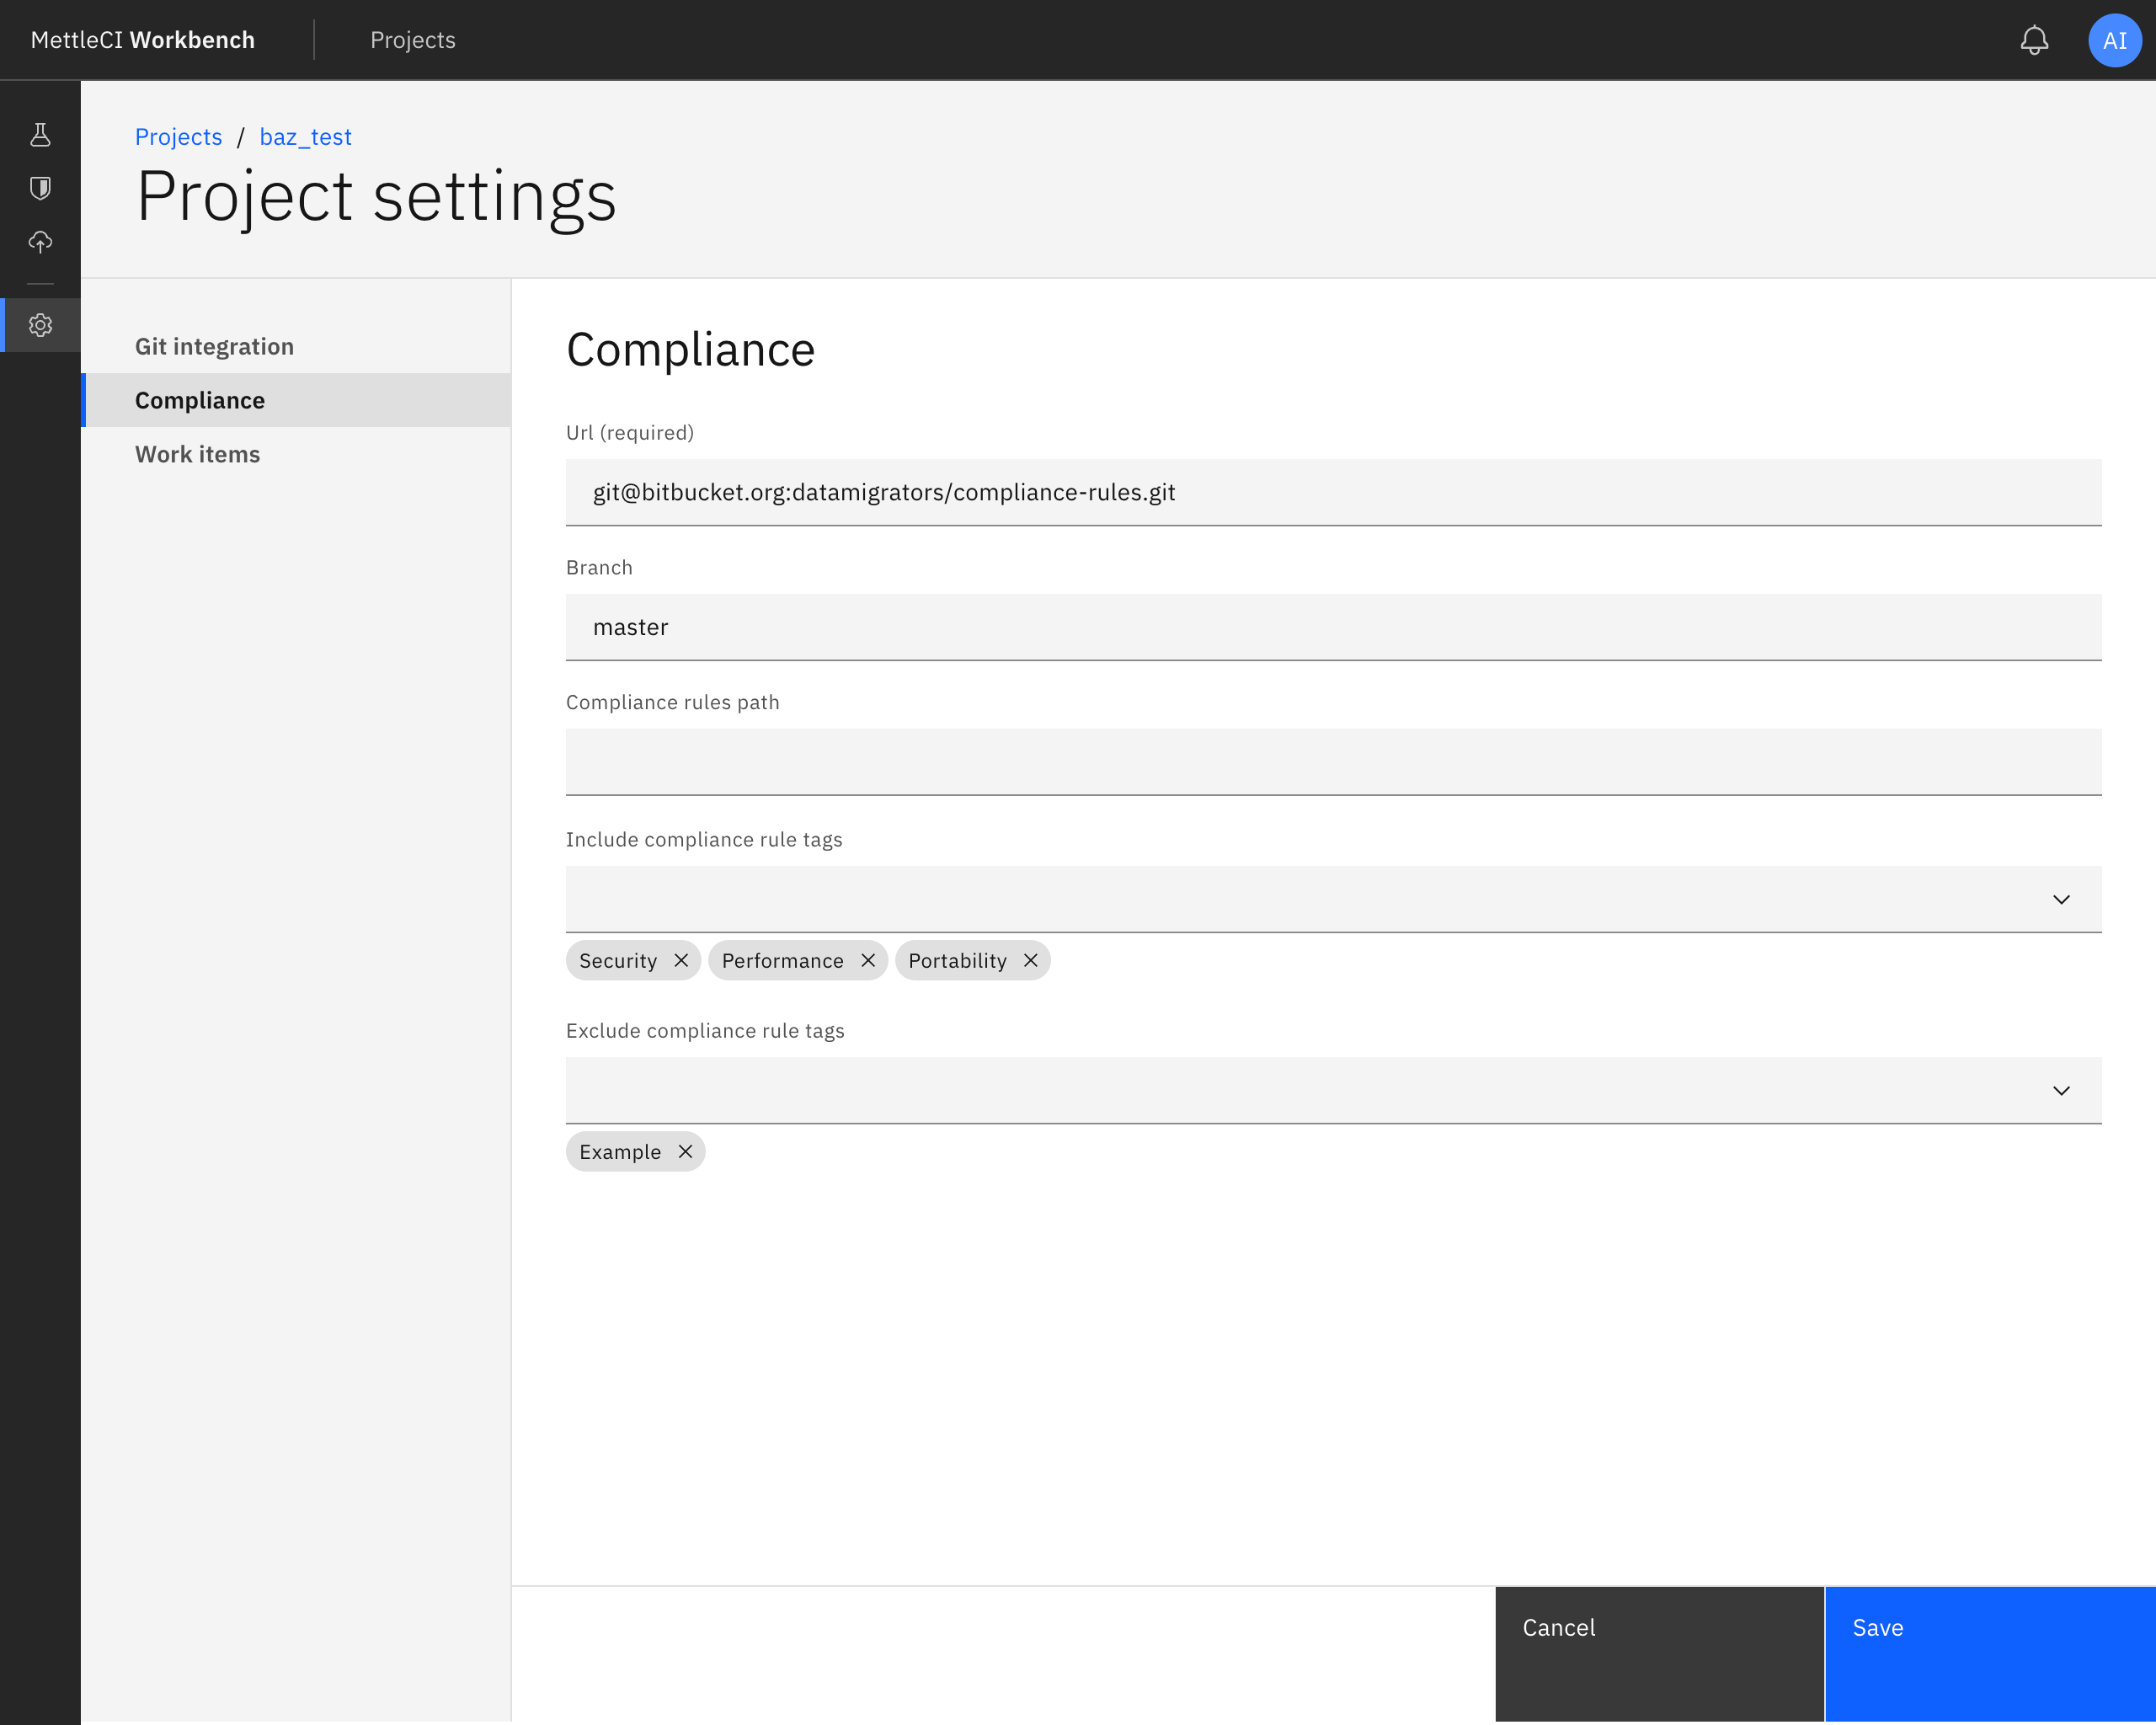Open the Projects breadcrumb link
The image size is (2156, 1725).
tap(179, 137)
